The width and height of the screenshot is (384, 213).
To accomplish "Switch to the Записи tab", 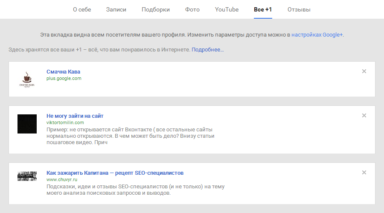I will pos(116,9).
